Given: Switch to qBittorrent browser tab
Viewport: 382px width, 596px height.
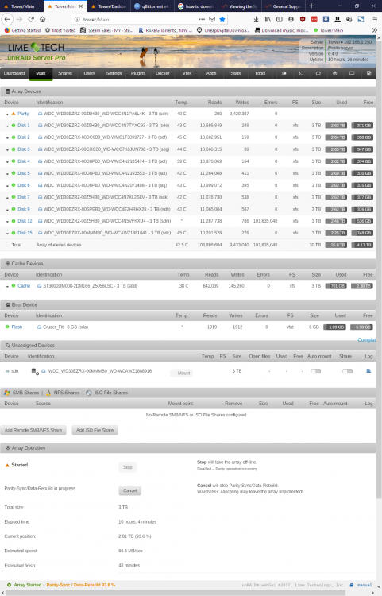Looking at the screenshot, I should (152, 6).
